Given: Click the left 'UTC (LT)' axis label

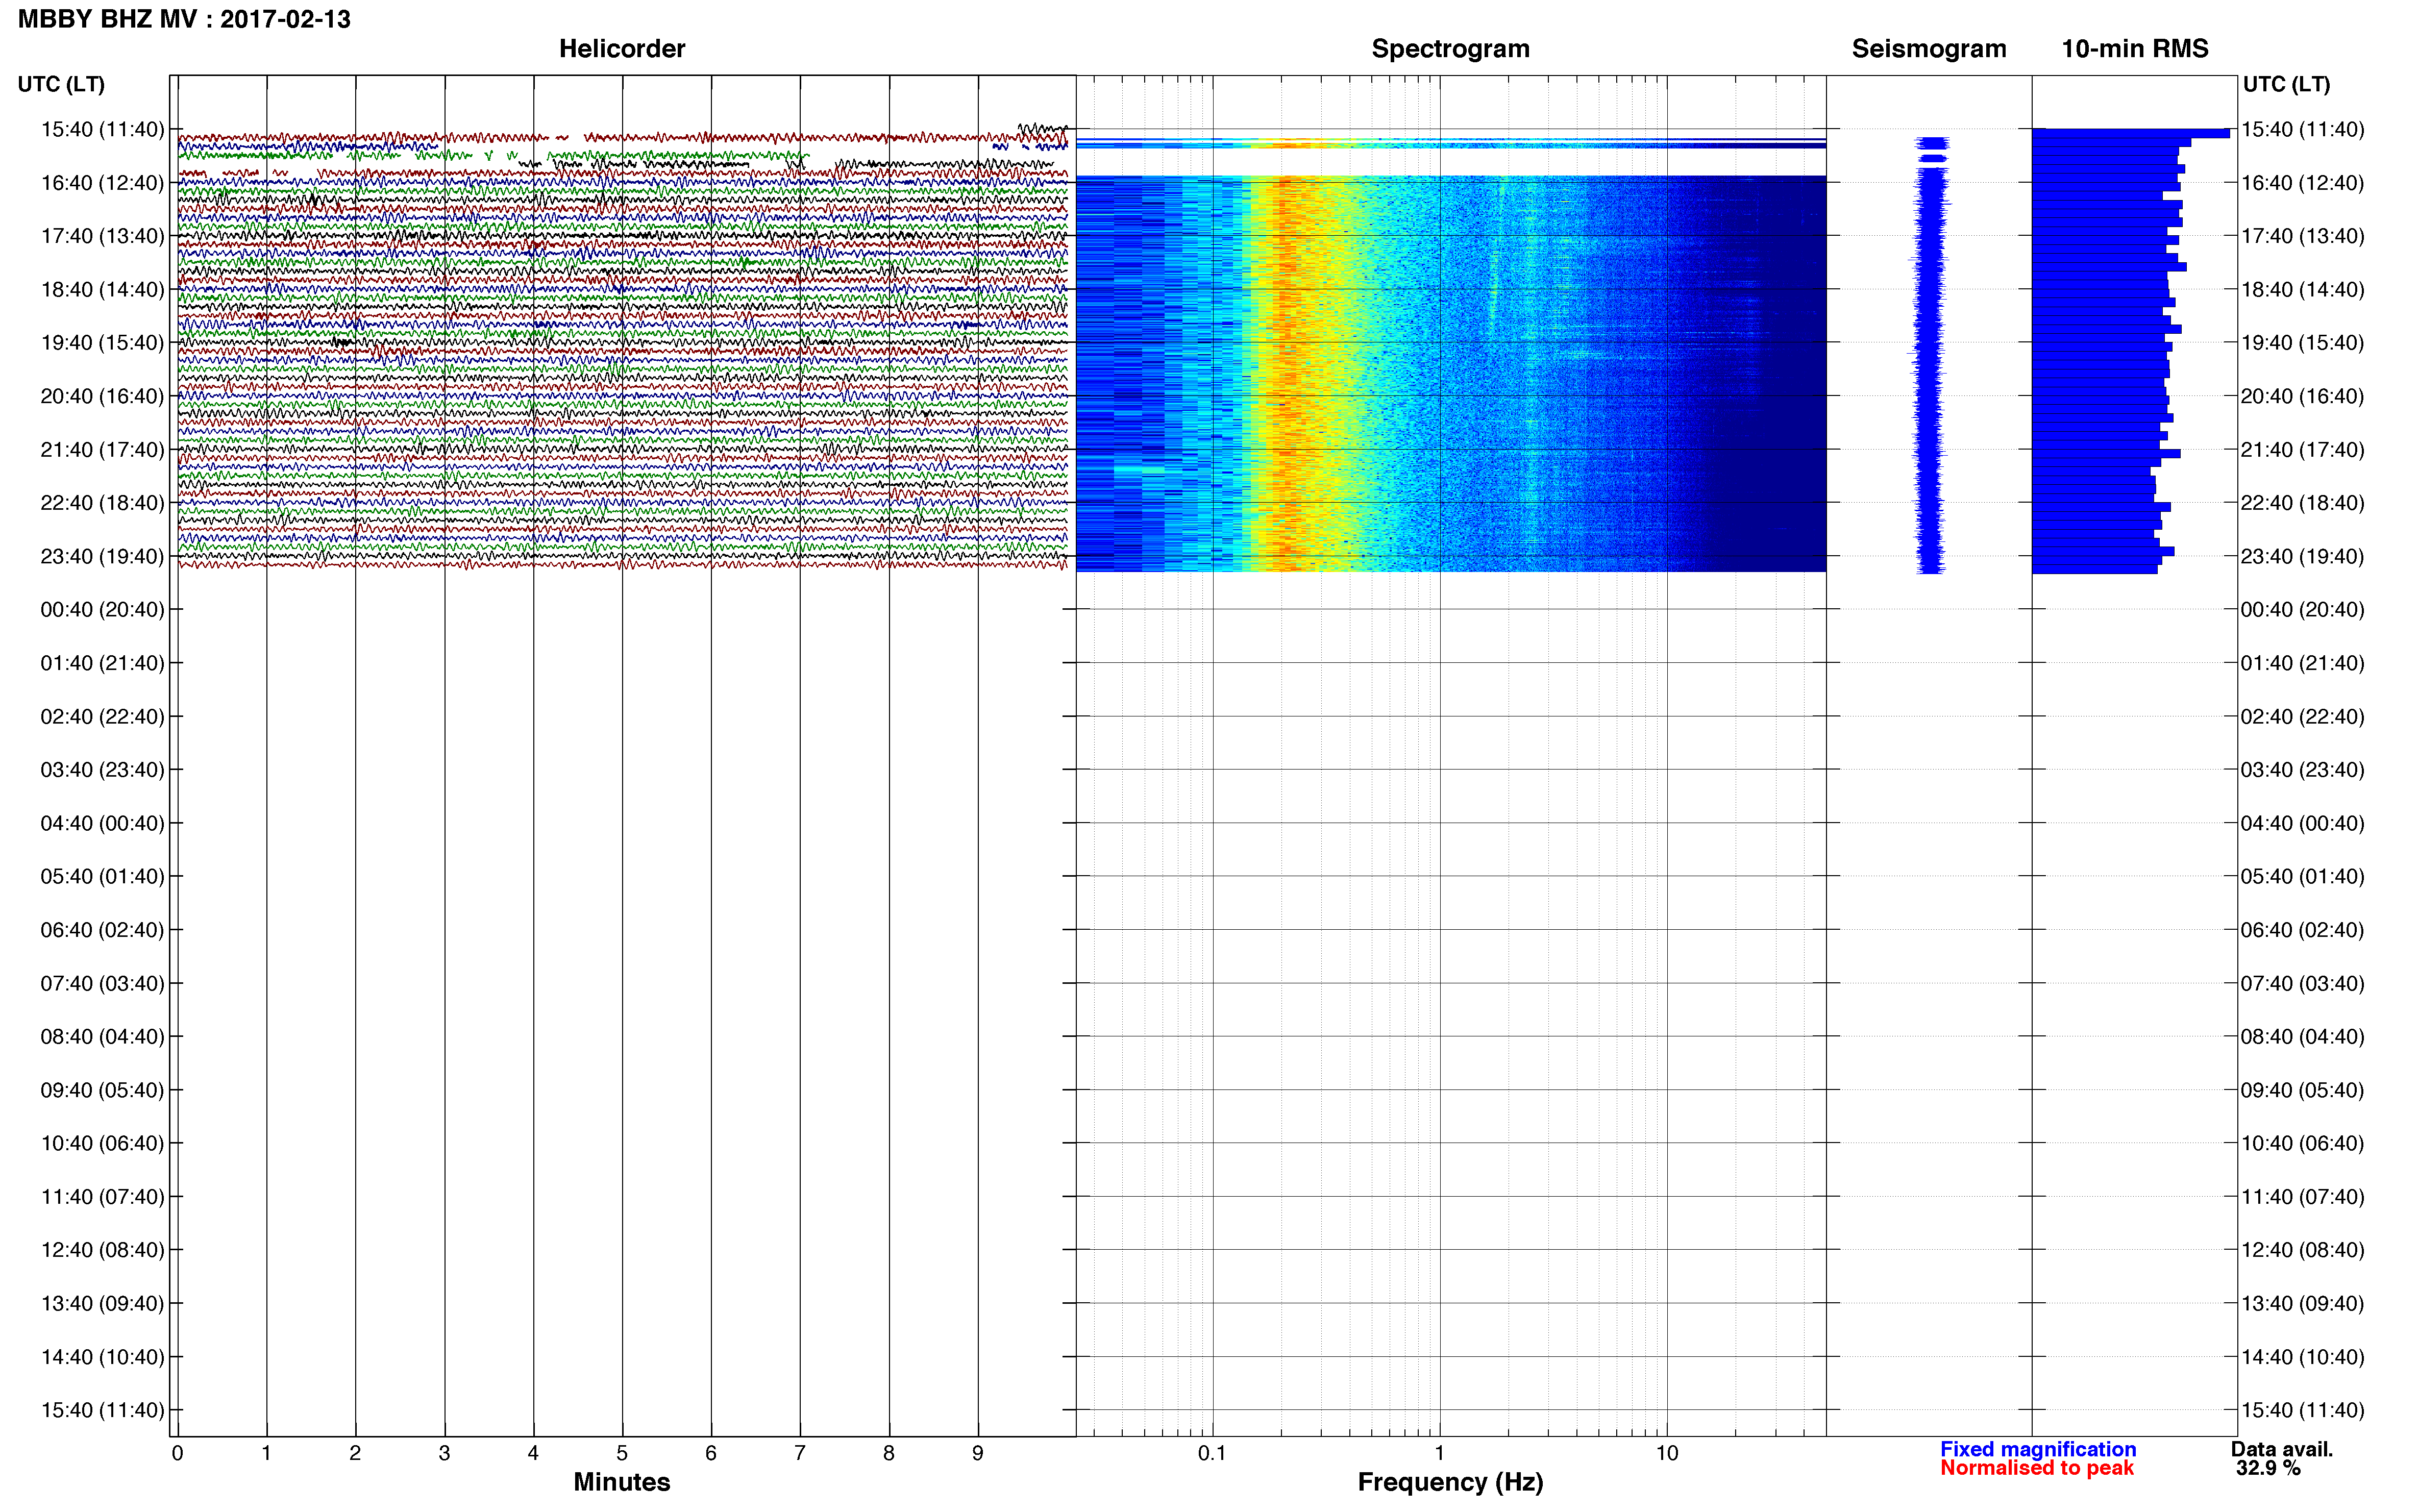Looking at the screenshot, I should tap(61, 84).
